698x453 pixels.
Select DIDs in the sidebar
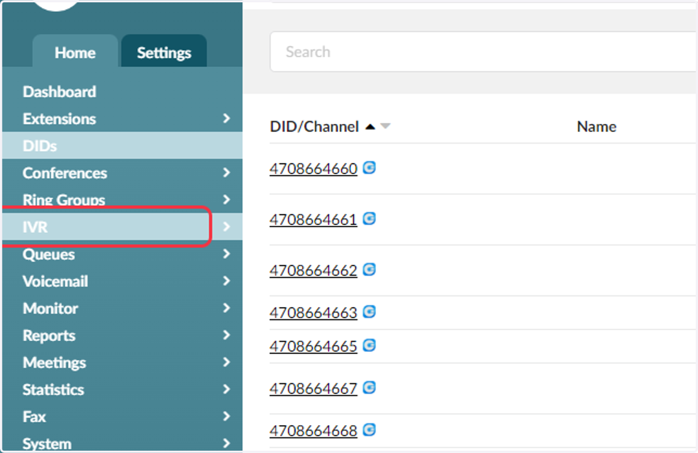click(122, 145)
